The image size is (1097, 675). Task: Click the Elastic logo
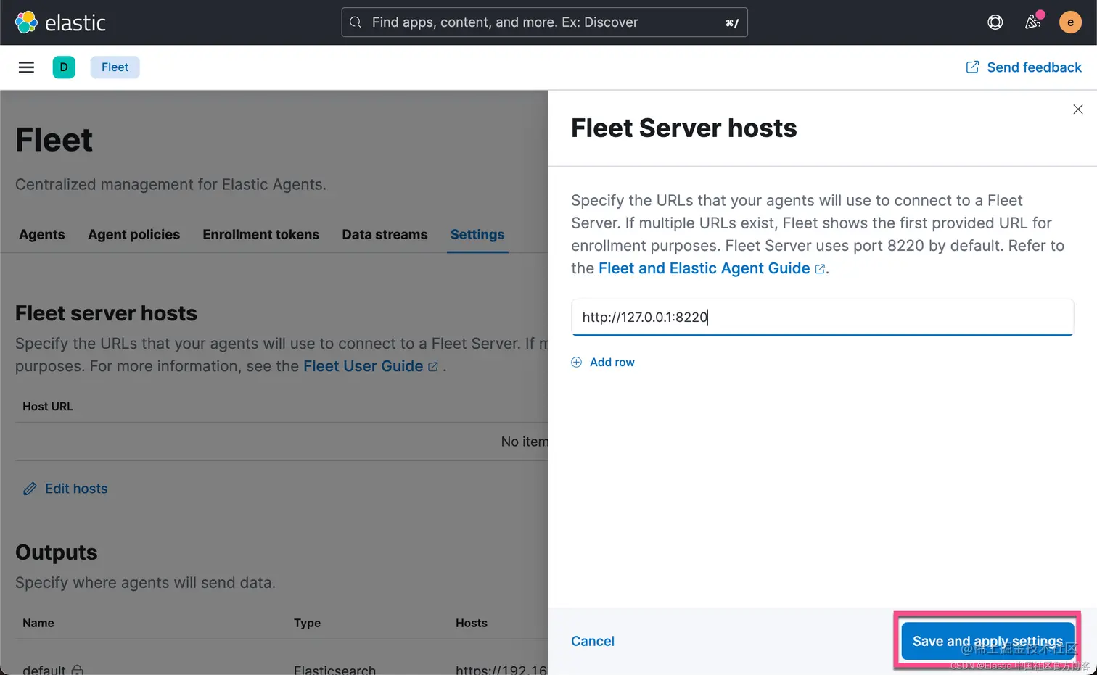[x=60, y=22]
